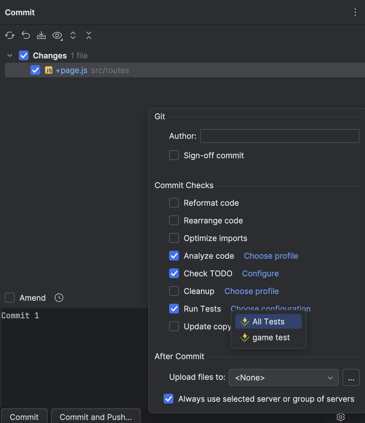The width and height of the screenshot is (365, 423).
Task: Enable the Reformat code checkbox
Action: click(x=174, y=203)
